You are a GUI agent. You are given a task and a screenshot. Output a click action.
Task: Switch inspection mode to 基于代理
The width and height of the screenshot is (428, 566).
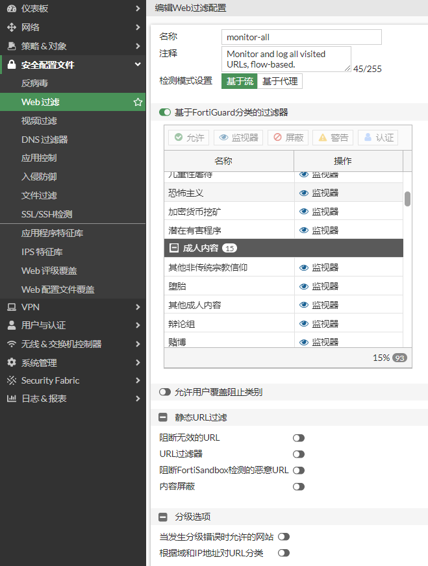click(x=280, y=81)
